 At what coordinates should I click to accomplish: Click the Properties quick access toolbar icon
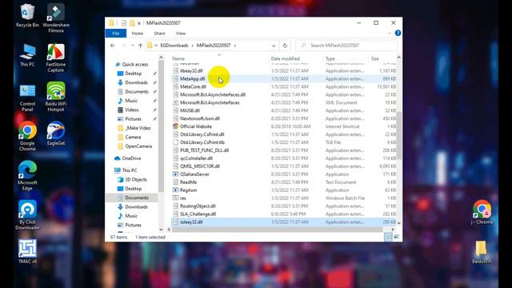click(123, 23)
